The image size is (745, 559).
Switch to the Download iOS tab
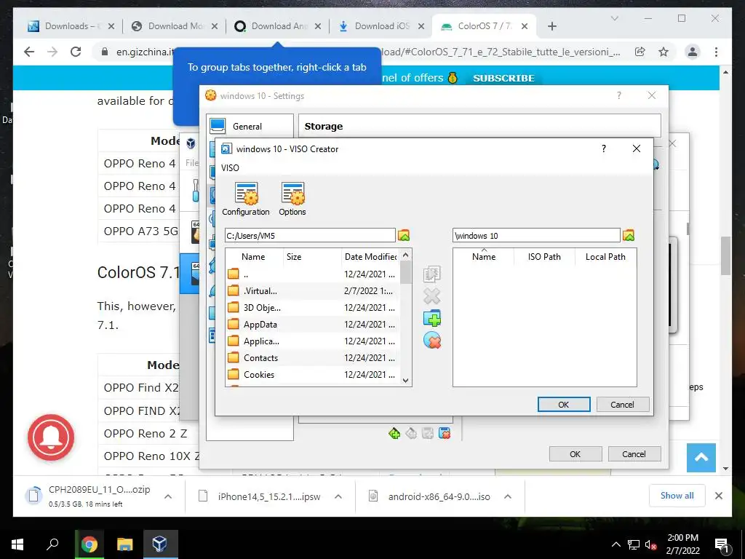(x=381, y=26)
